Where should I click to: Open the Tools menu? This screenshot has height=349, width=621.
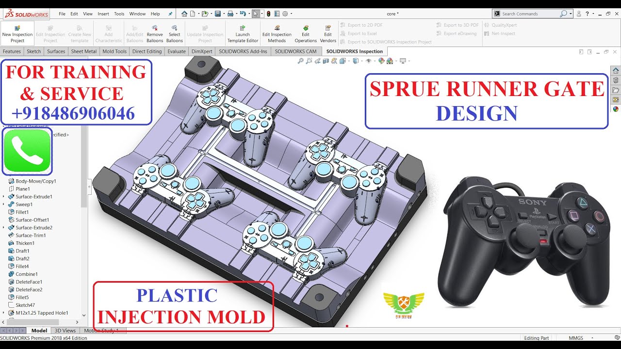pyautogui.click(x=119, y=14)
